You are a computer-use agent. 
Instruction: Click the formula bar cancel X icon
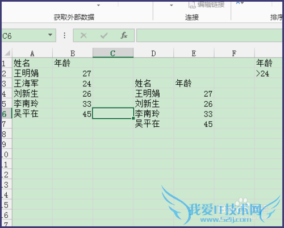click(83, 35)
